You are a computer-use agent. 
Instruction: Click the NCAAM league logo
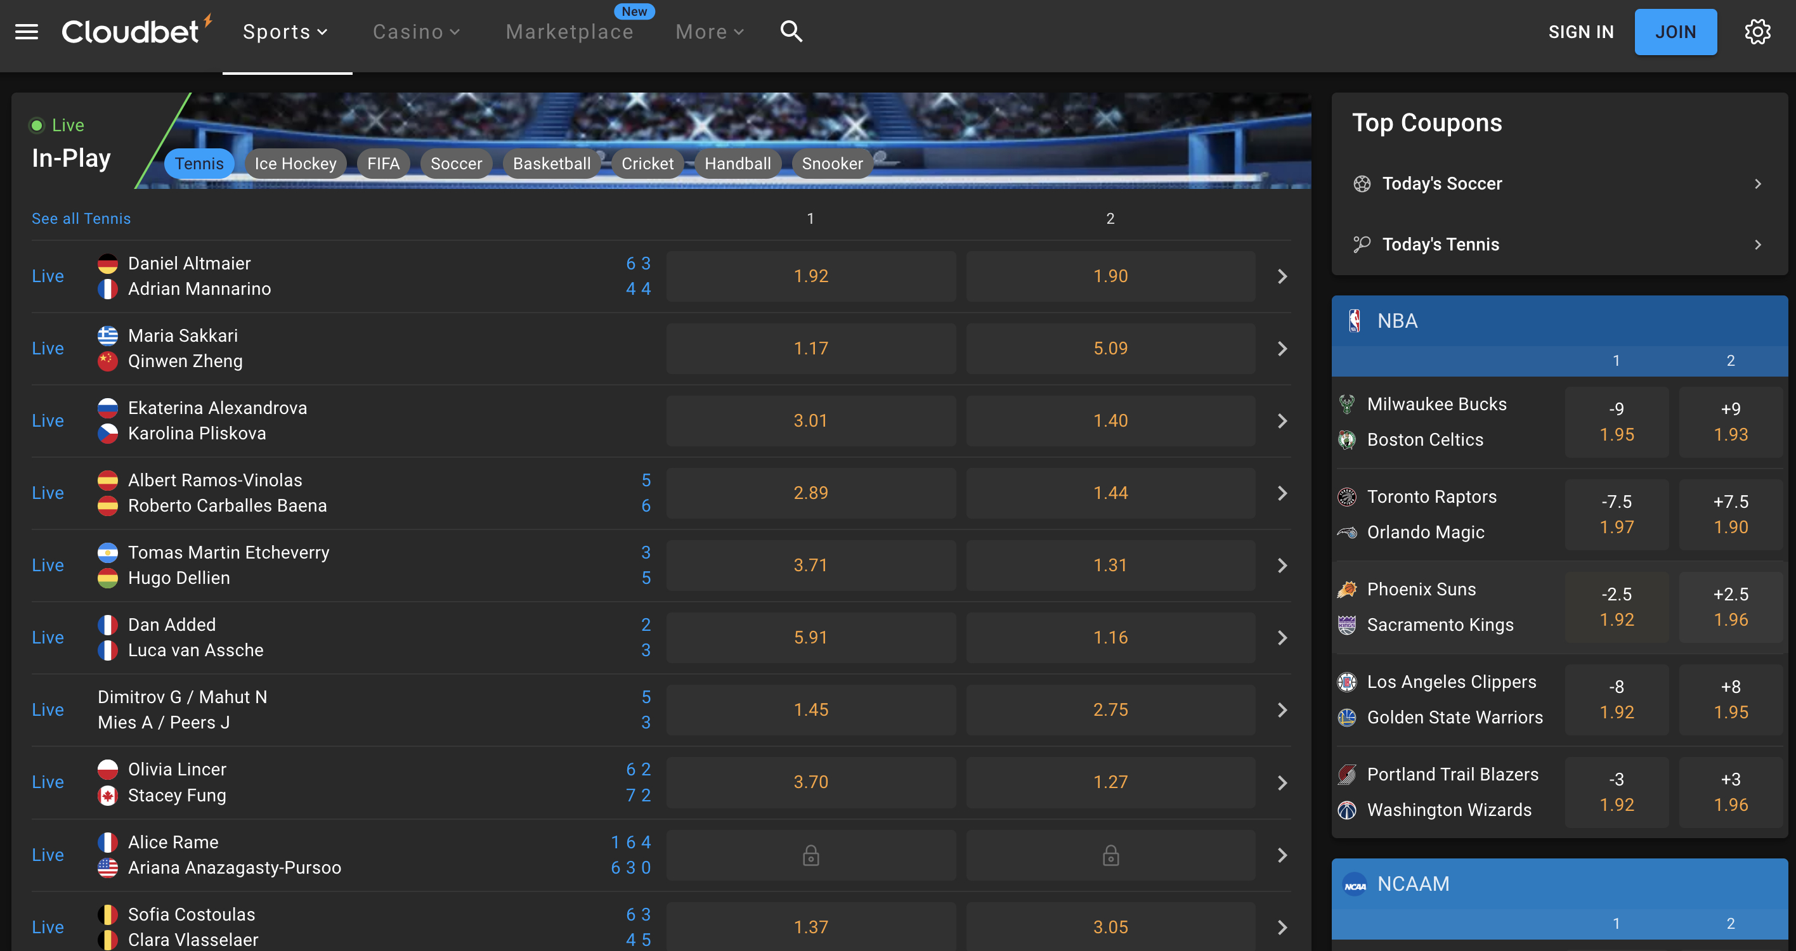(x=1355, y=884)
